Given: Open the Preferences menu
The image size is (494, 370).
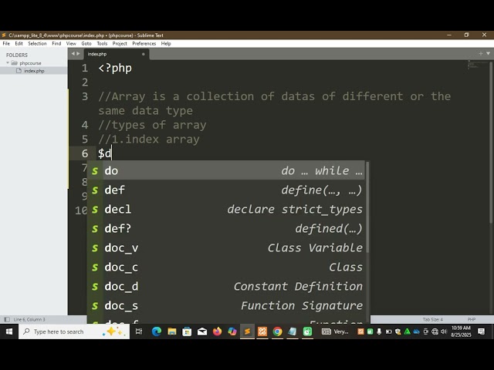Looking at the screenshot, I should click(144, 43).
